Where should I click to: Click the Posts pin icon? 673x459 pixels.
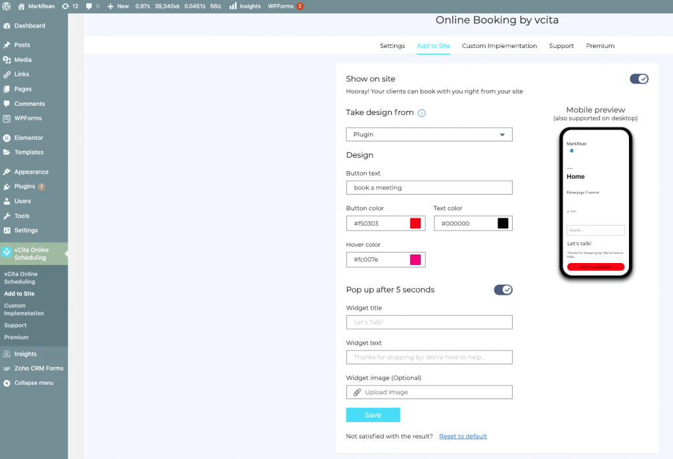pos(7,45)
